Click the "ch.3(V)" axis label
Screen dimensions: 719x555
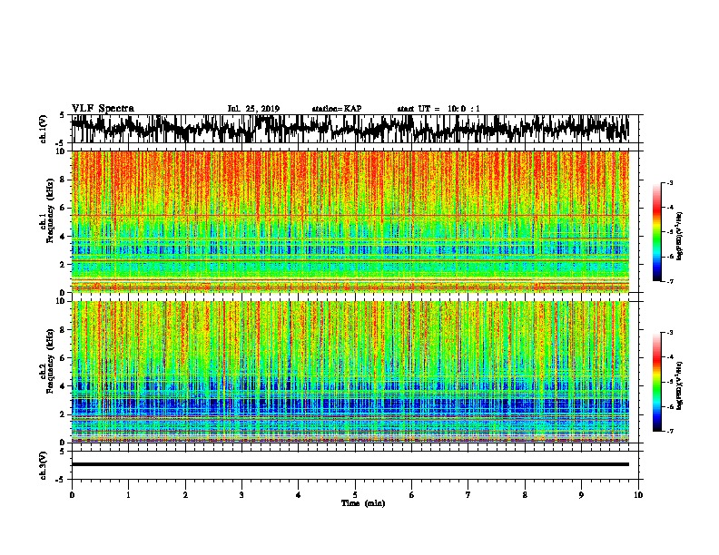pos(44,465)
